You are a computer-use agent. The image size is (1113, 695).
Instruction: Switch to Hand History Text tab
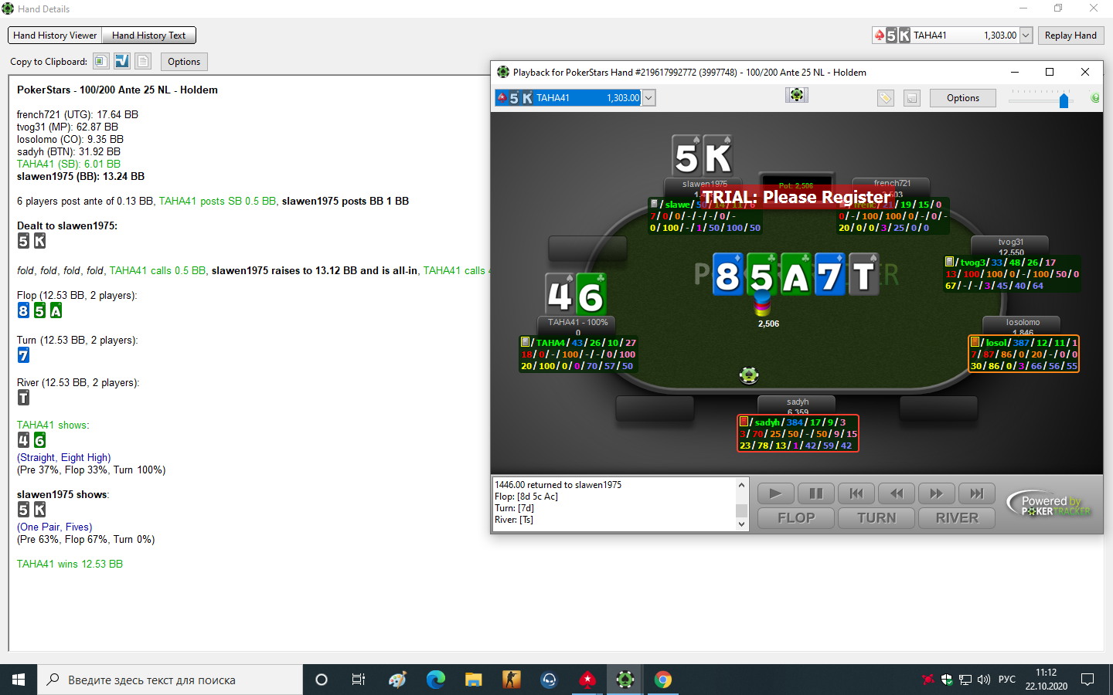148,36
